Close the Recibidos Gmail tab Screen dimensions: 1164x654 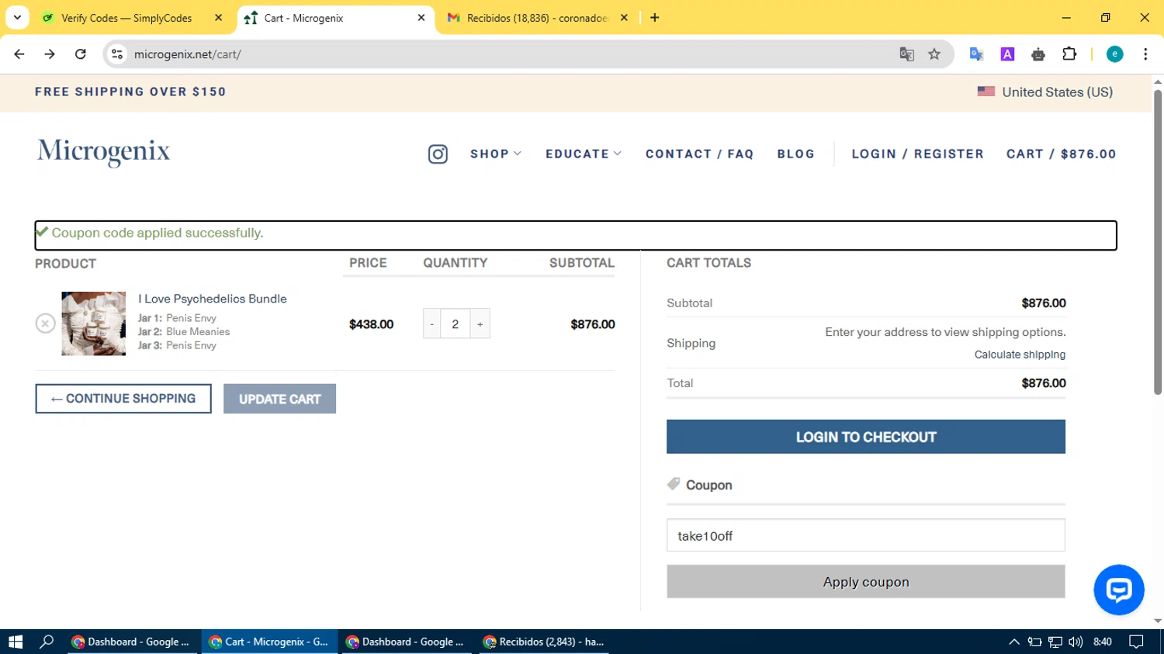pos(624,18)
